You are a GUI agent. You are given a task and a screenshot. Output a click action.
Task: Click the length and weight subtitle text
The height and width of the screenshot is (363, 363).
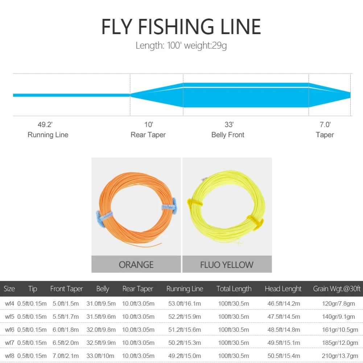[181, 46]
